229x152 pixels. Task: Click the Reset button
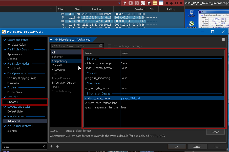coord(215,132)
